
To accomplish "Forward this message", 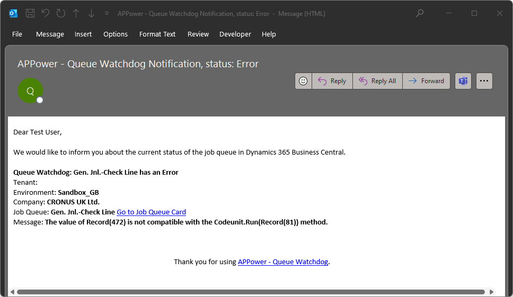I will [x=426, y=81].
